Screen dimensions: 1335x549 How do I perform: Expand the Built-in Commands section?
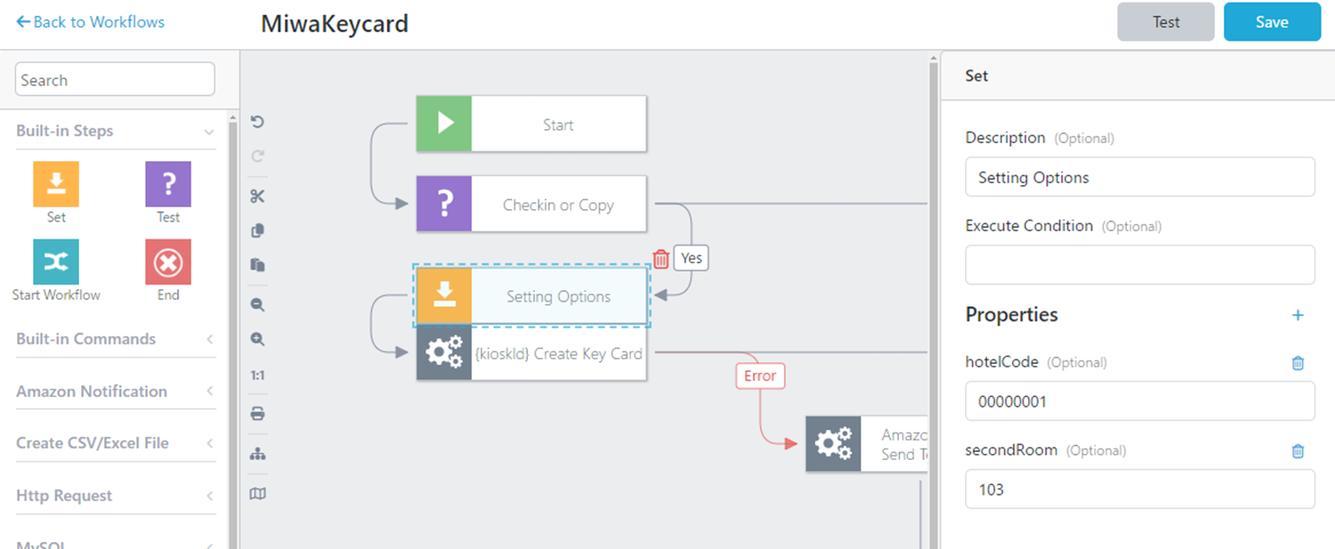209,339
